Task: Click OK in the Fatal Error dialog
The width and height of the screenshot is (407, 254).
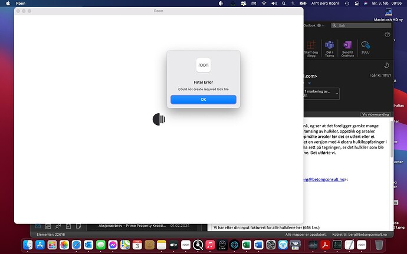Action: pyautogui.click(x=203, y=100)
